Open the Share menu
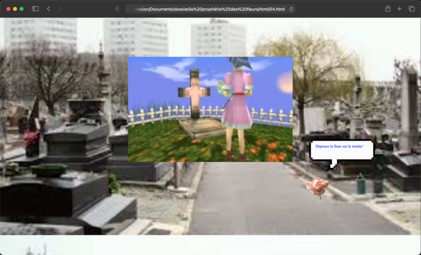 [388, 9]
